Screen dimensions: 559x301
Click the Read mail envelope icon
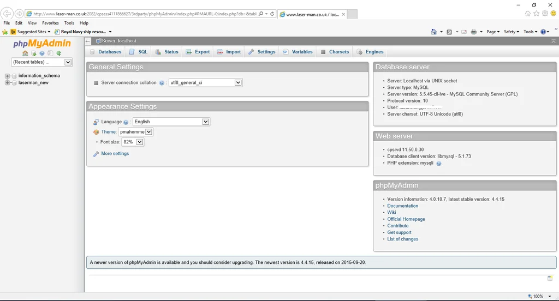464,32
